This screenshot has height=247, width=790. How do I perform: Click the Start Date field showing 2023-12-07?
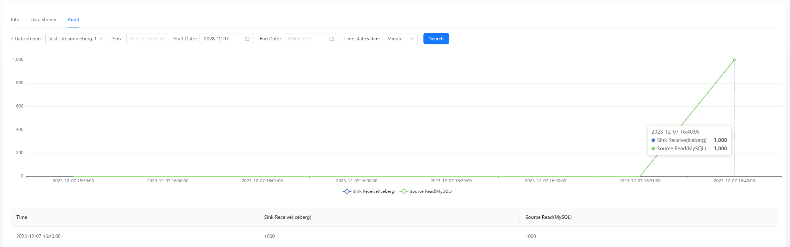[223, 39]
